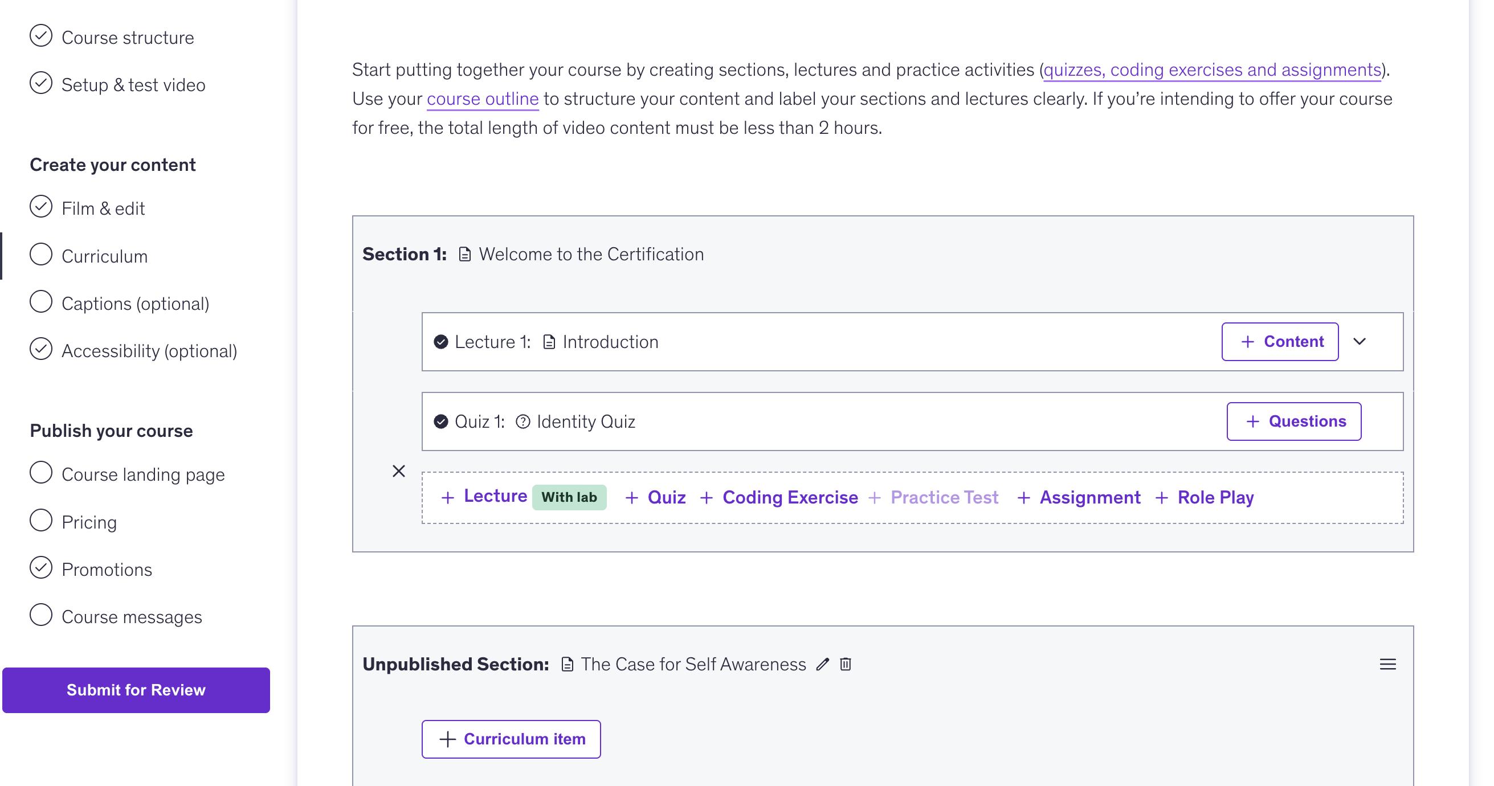This screenshot has height=786, width=1494.
Task: Click the checkmark icon before Lecture 1
Action: pos(441,342)
